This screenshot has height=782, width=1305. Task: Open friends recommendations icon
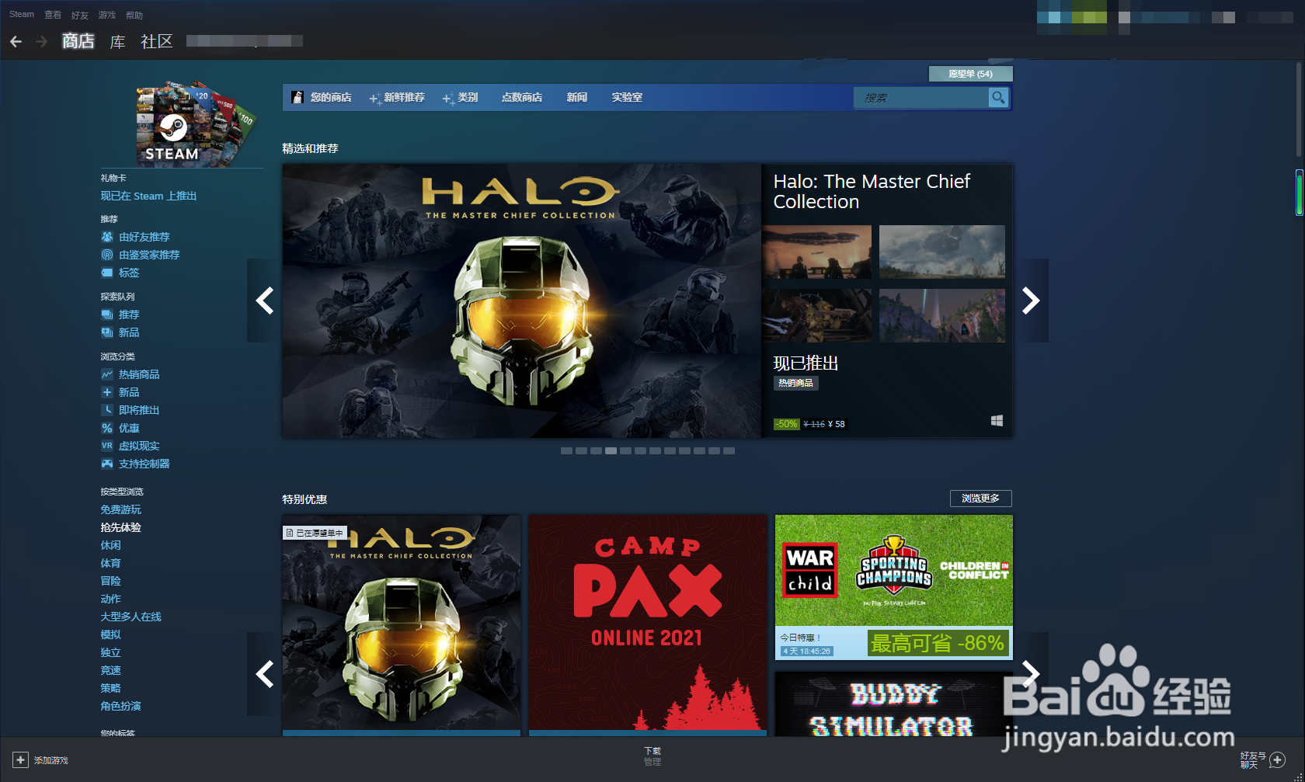(107, 237)
